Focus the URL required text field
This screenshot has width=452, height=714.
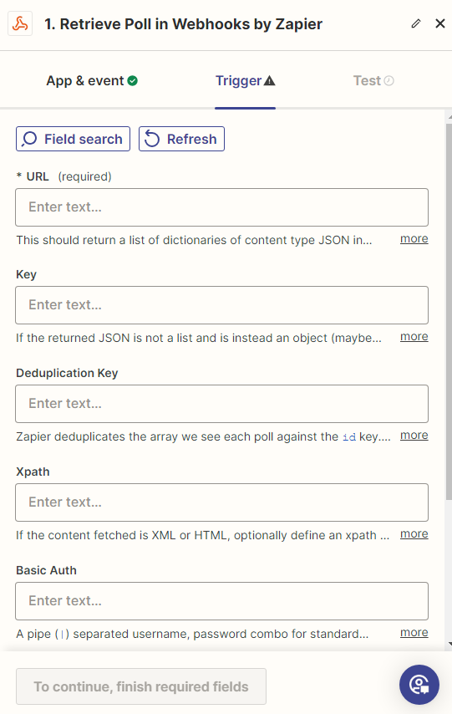pyautogui.click(x=221, y=207)
